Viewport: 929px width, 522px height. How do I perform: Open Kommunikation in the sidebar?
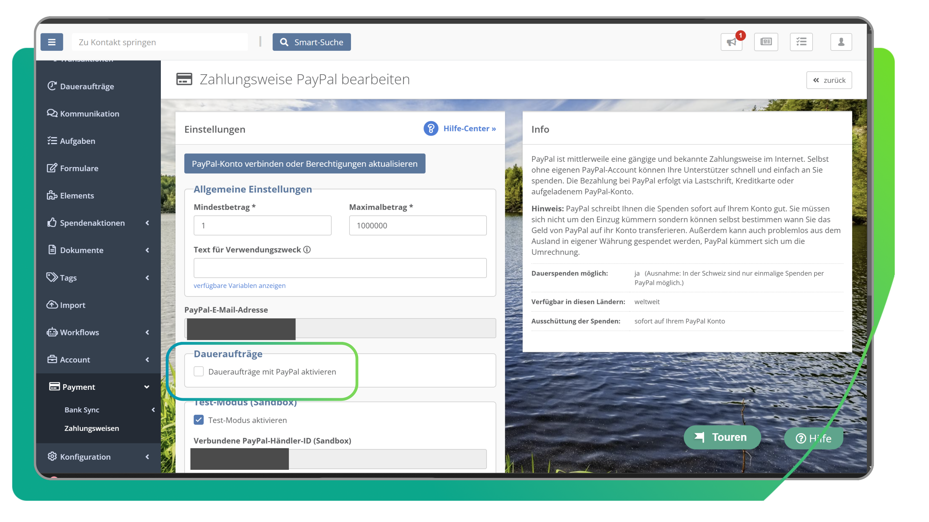pyautogui.click(x=89, y=114)
